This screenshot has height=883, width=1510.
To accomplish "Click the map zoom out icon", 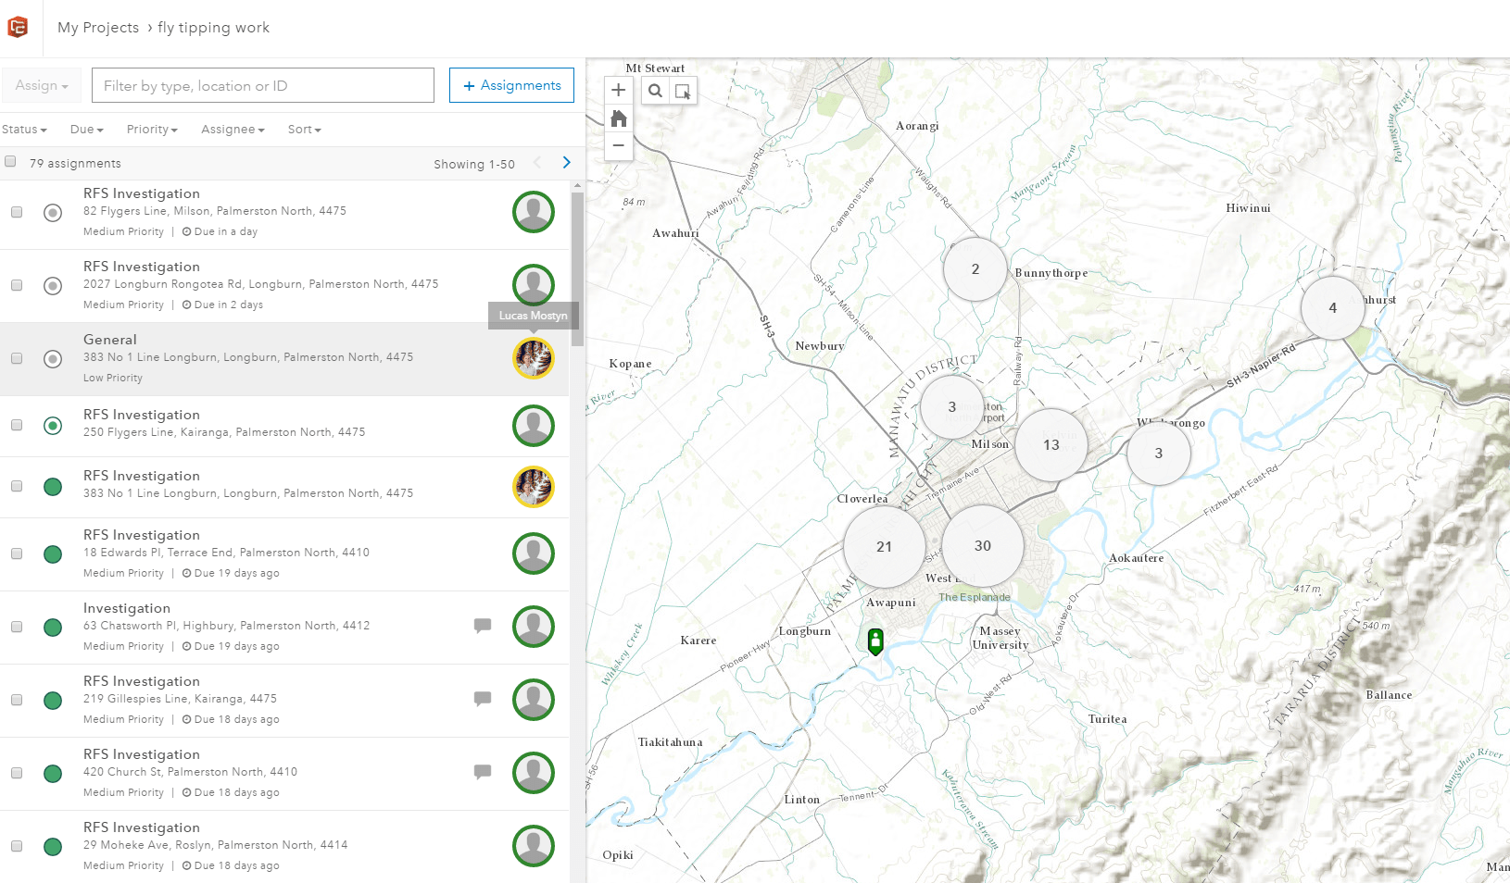I will (618, 145).
